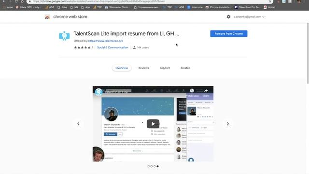The width and height of the screenshot is (309, 174).
Task: Select the fourth carousel dot
Action: click(157, 166)
